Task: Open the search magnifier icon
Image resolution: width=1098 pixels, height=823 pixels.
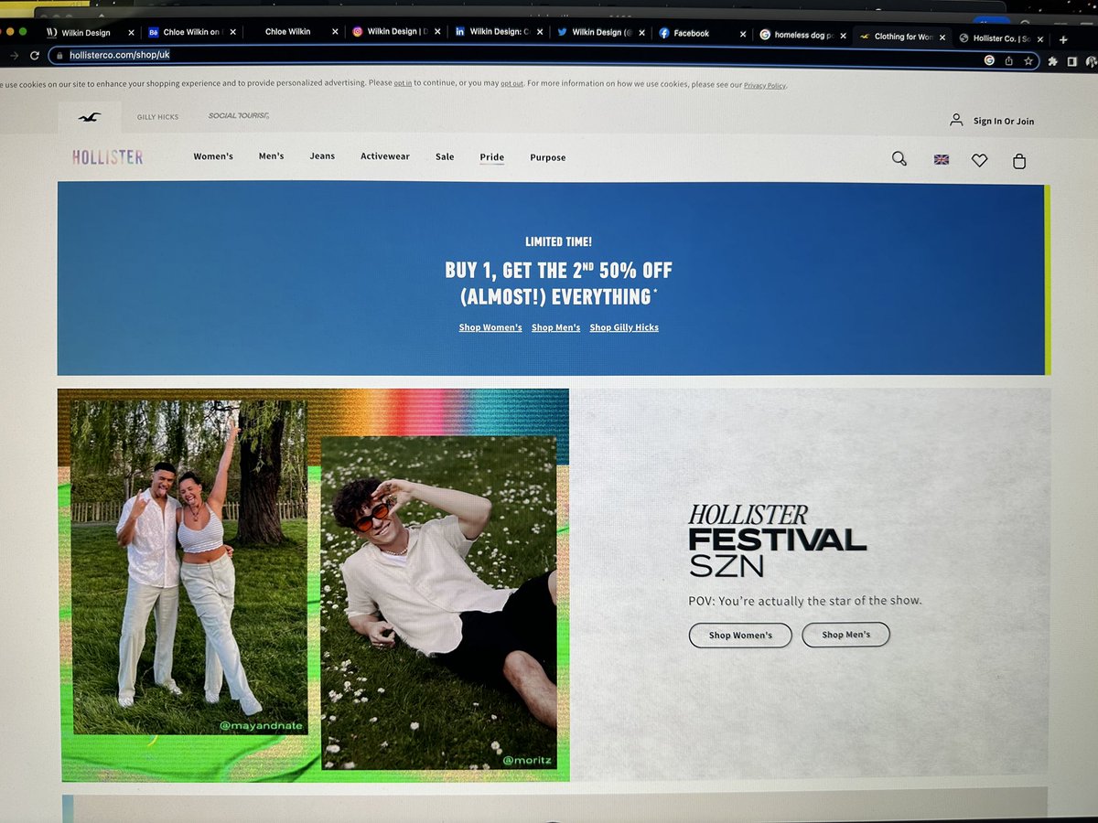Action: (x=899, y=159)
